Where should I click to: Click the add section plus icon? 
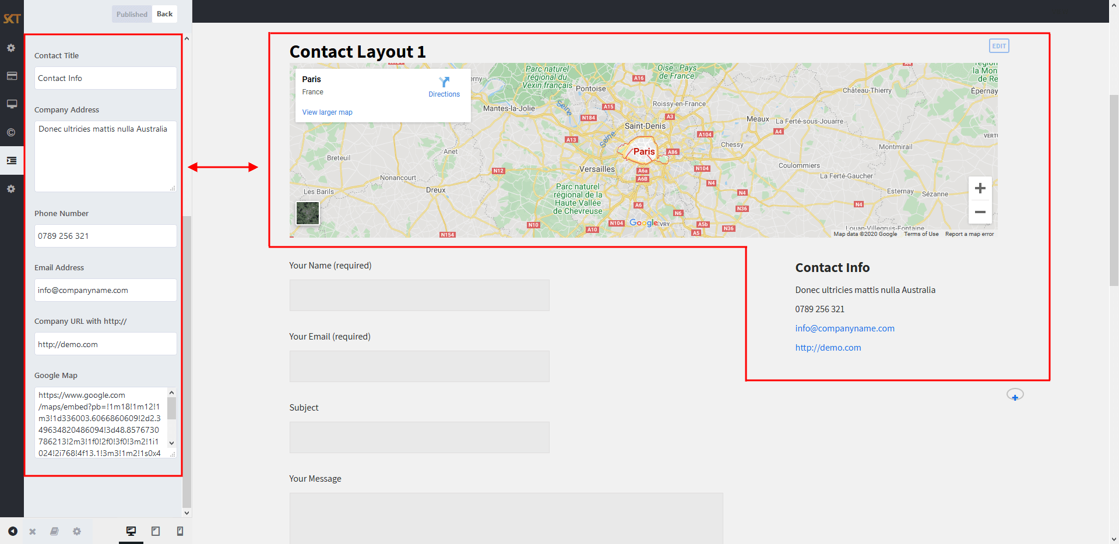tap(1015, 395)
